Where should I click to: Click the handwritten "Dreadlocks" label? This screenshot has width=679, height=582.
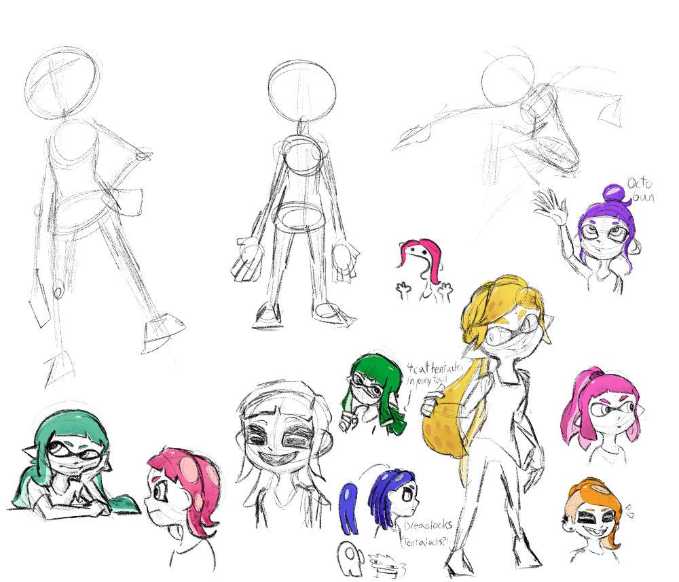point(428,525)
